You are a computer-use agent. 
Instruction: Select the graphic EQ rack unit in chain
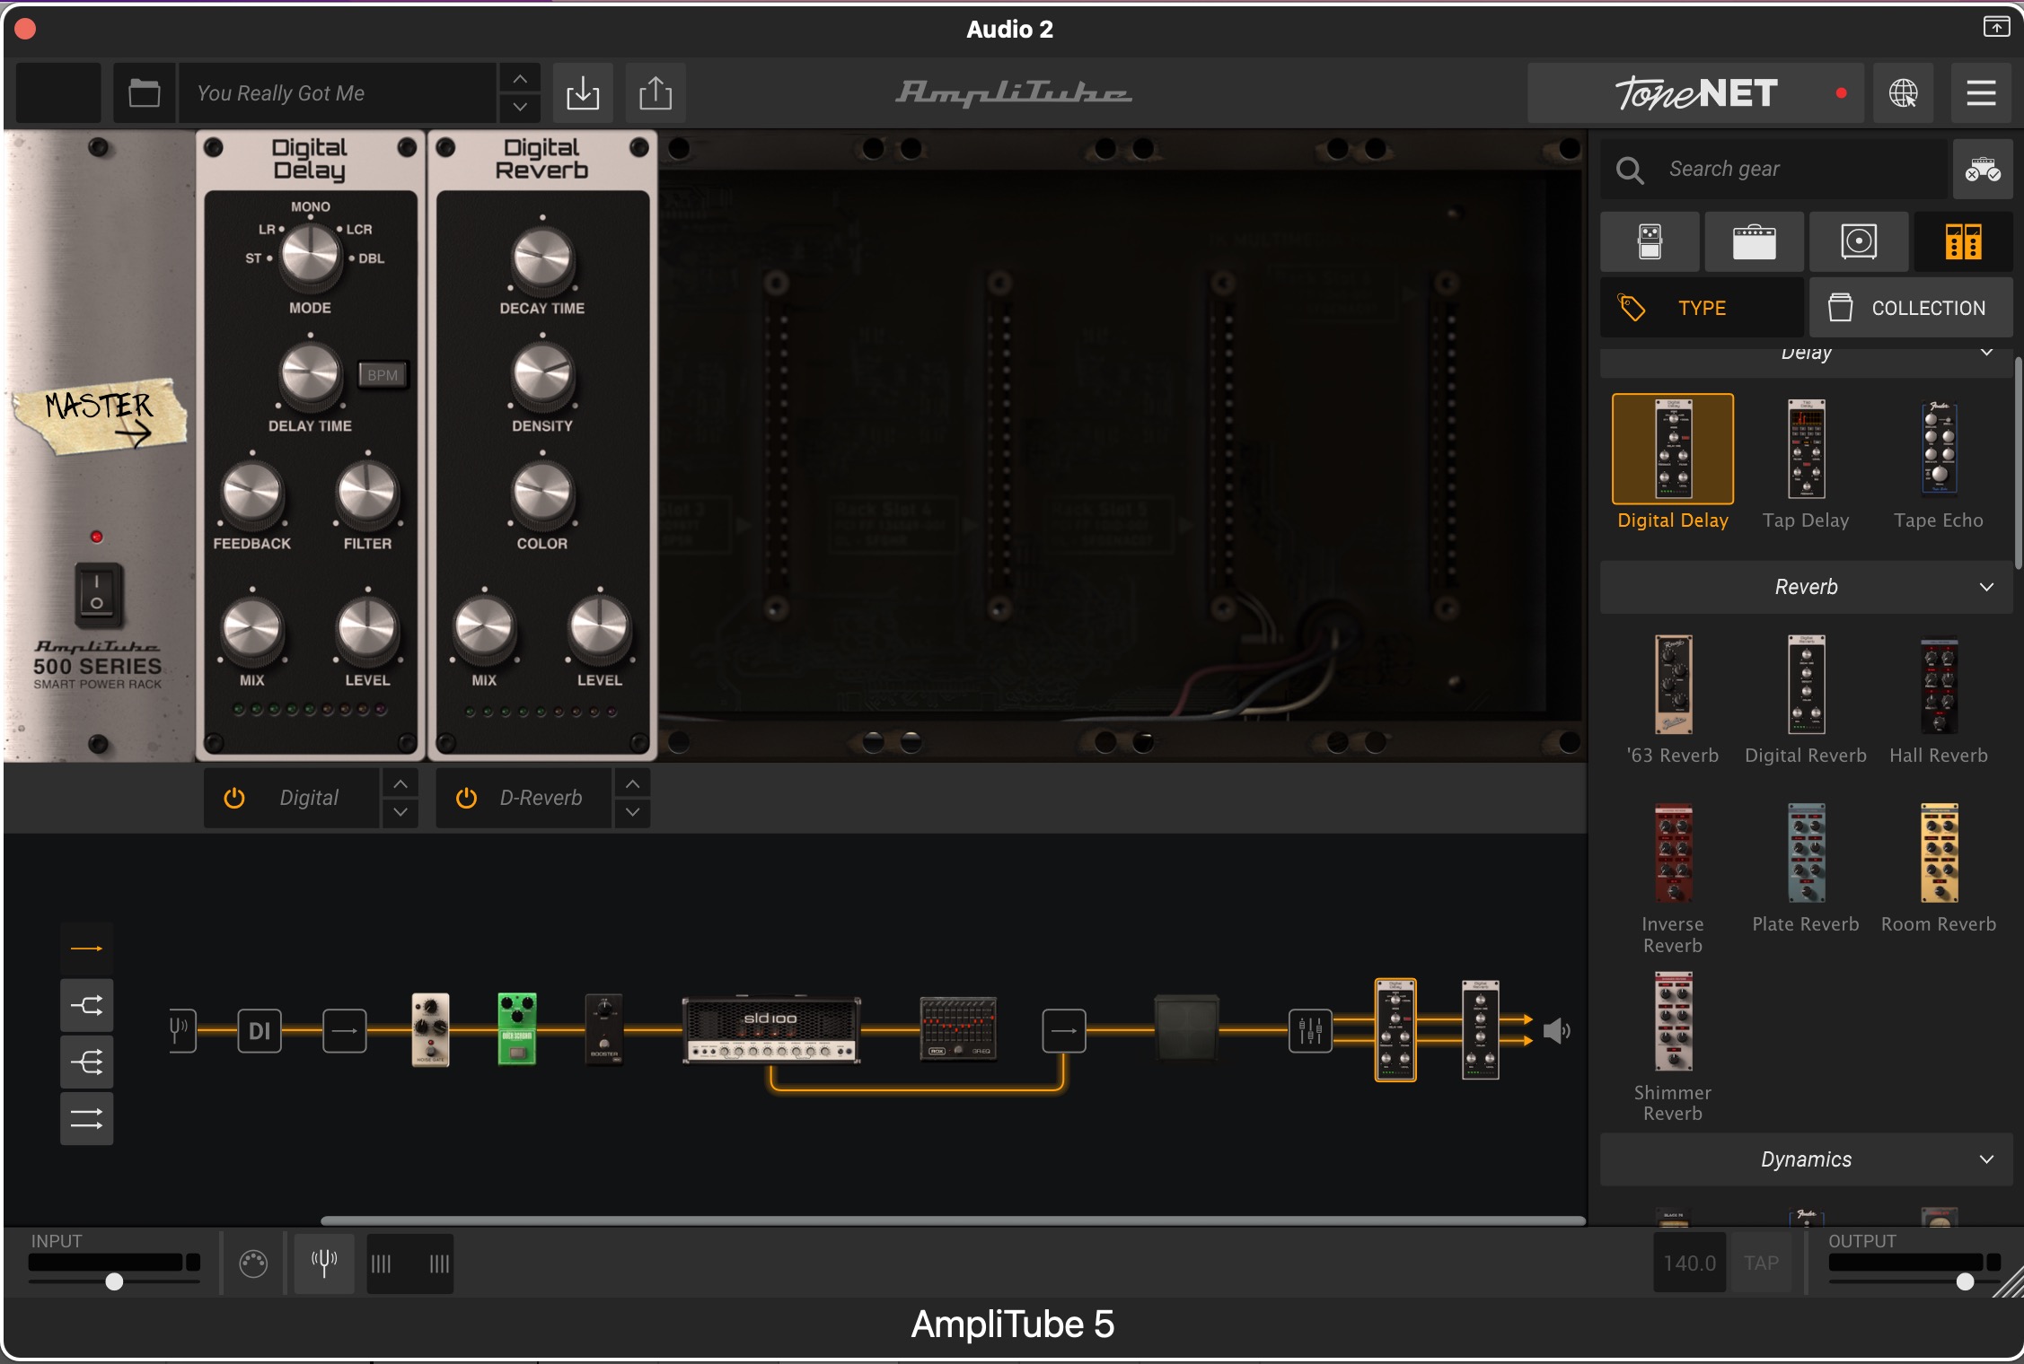point(958,1028)
